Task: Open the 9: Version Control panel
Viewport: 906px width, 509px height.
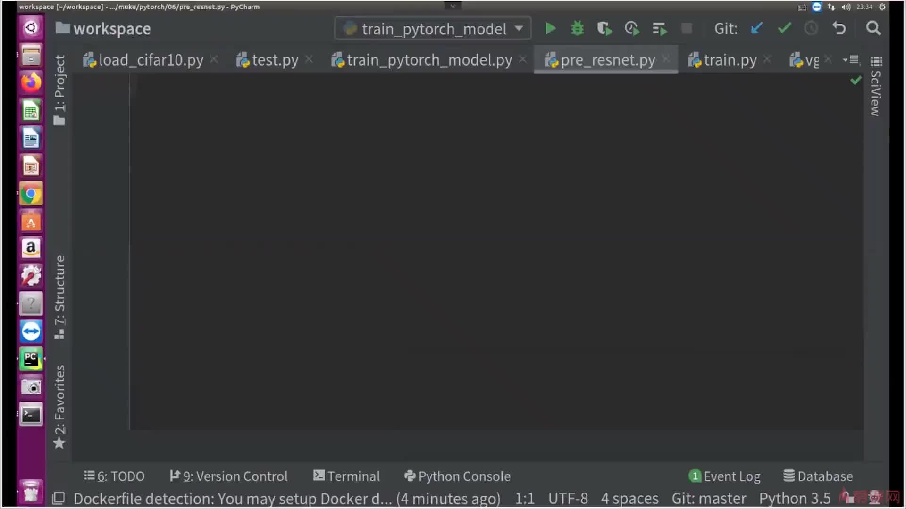Action: (x=228, y=476)
